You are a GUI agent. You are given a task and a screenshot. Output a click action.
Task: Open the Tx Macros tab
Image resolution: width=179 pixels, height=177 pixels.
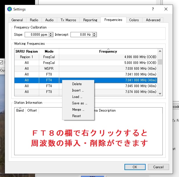[68, 20]
